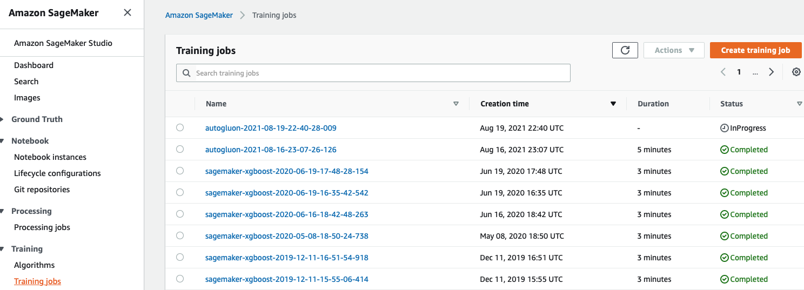Screen dimensions: 804x290
Task: Open Processing jobs in the sidebar
Action: pos(42,227)
